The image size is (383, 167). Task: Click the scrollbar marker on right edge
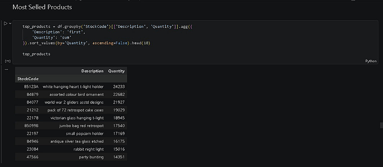[x=381, y=125]
